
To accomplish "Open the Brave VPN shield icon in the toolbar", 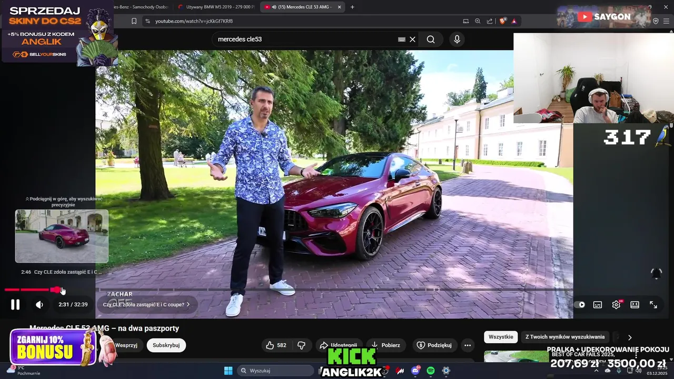I will 656,21.
